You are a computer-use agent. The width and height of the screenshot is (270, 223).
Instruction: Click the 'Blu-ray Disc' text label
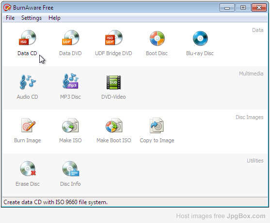click(200, 53)
